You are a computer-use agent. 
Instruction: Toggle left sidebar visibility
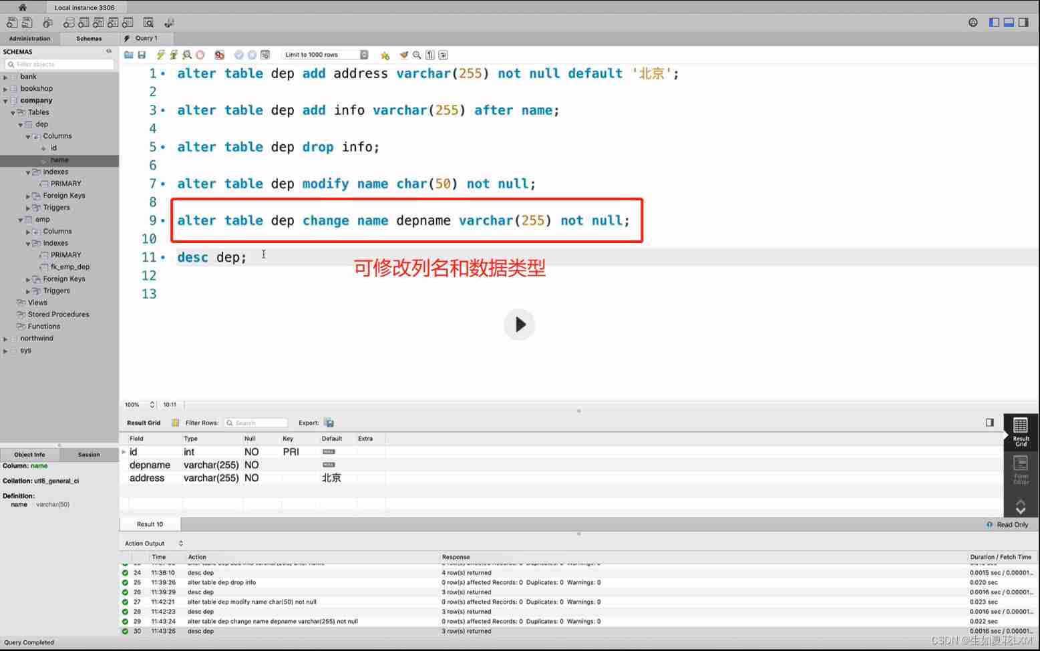(994, 22)
